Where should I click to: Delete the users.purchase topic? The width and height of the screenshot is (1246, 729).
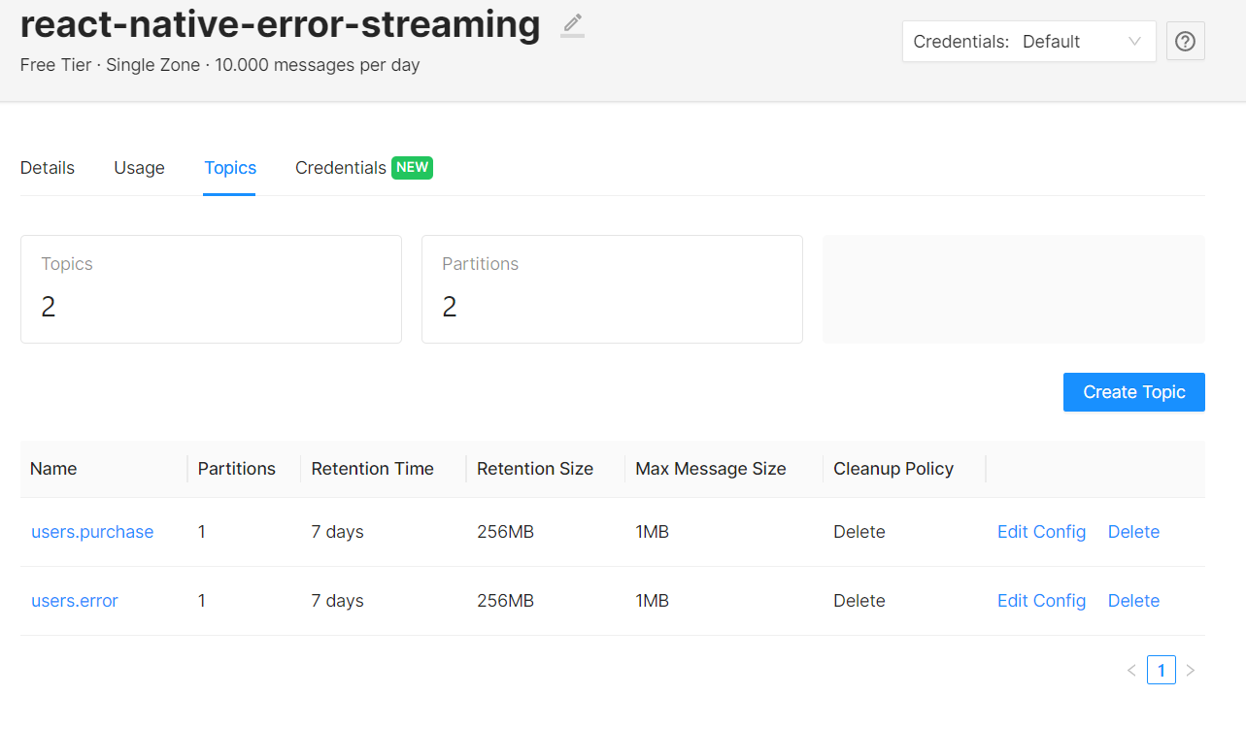pyautogui.click(x=1133, y=532)
